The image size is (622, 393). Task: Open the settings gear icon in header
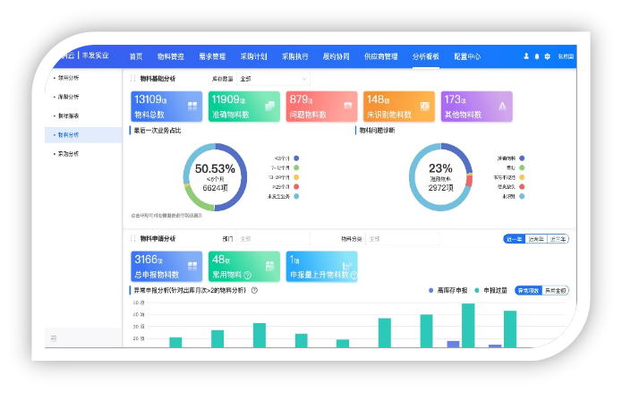tap(547, 56)
